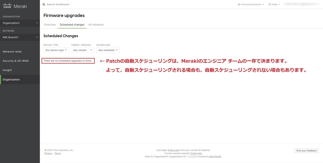Viewport: 323px width, 163px height.
Task: Open the Asia-Pacific hosting link
Action: pos(215,157)
